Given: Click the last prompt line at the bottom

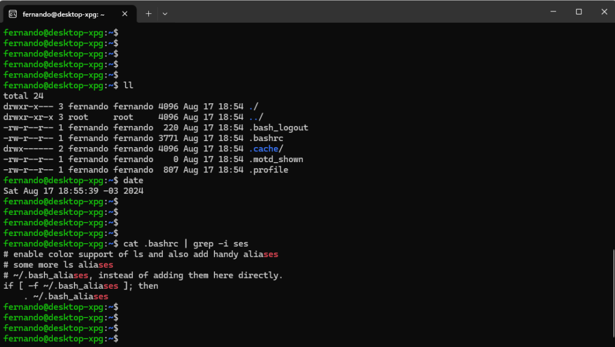Looking at the screenshot, I should [x=61, y=339].
